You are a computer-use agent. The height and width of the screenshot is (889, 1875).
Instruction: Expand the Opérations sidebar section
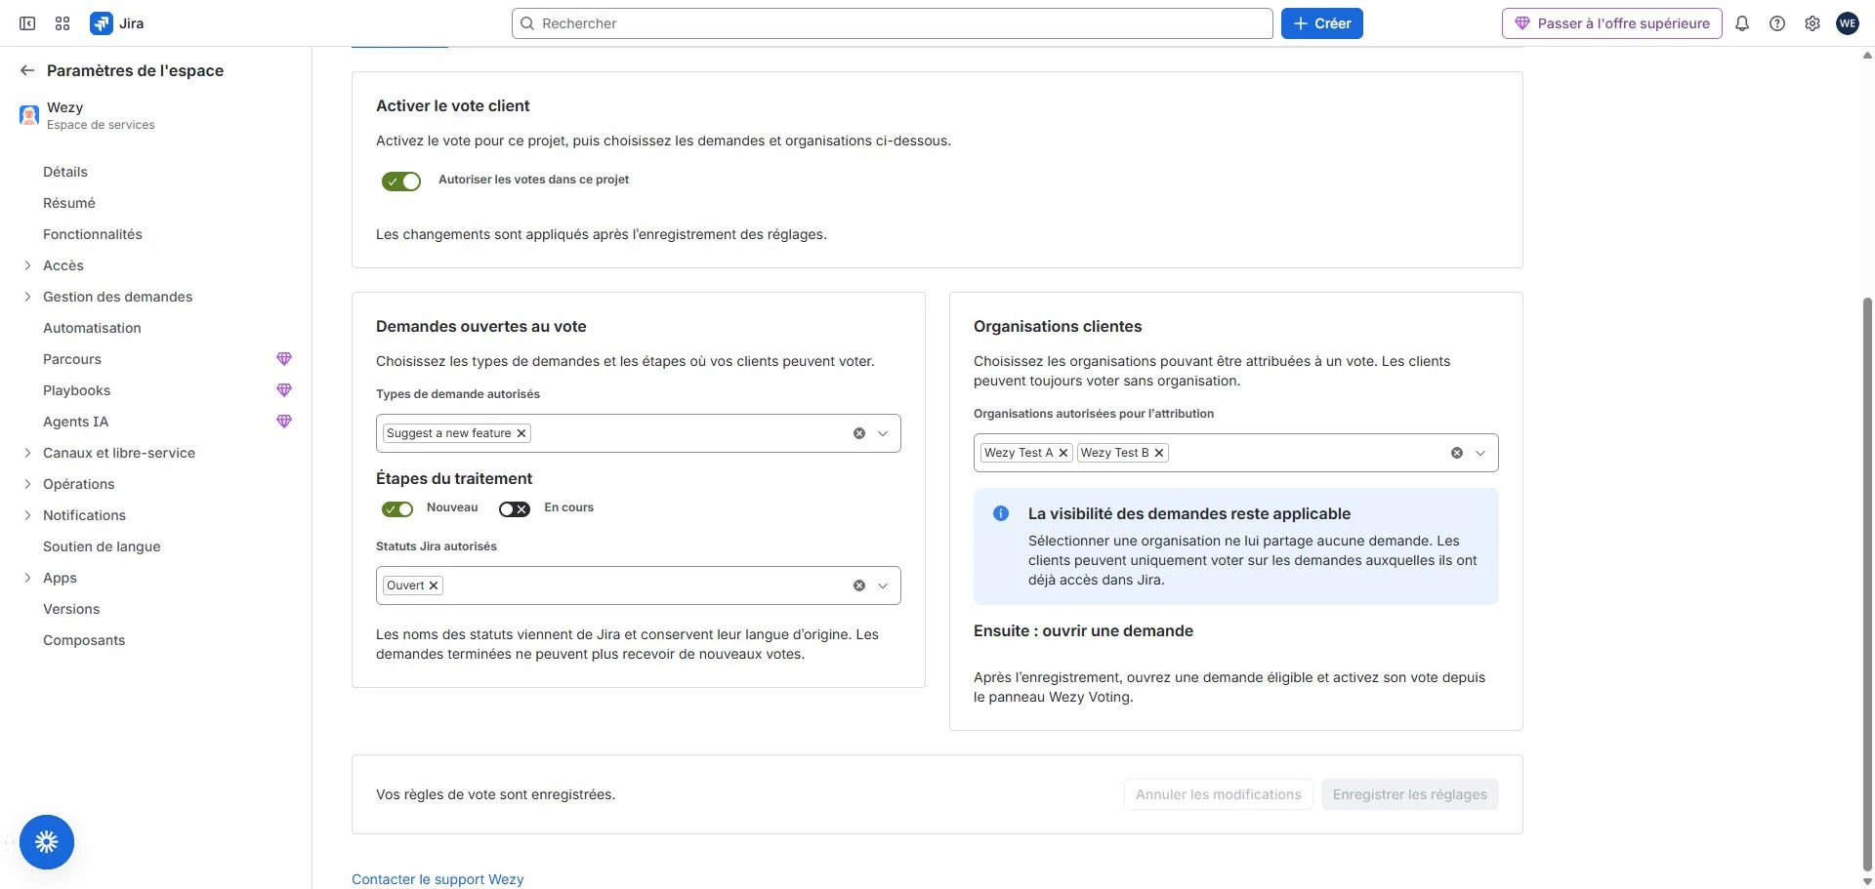(x=27, y=484)
